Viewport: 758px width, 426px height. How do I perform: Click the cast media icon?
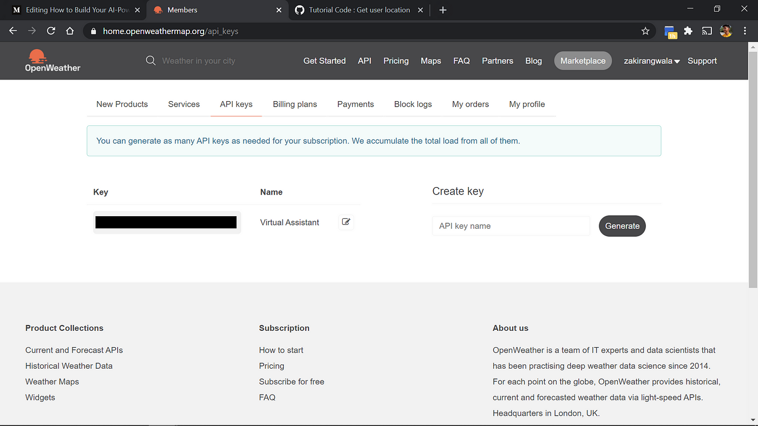(x=707, y=31)
